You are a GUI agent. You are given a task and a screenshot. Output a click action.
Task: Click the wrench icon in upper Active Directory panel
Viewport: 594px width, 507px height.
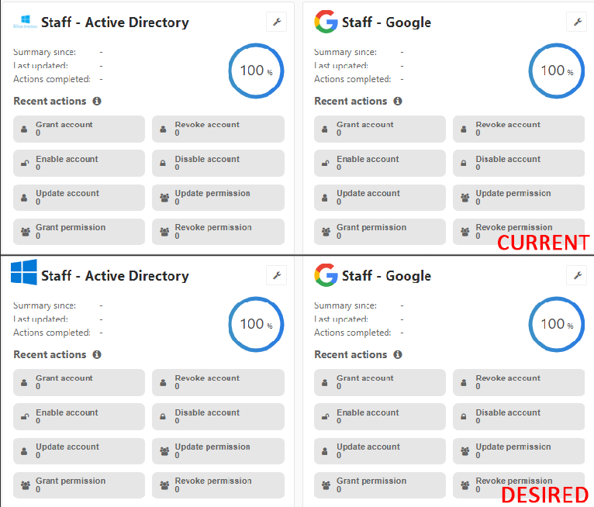click(x=276, y=22)
